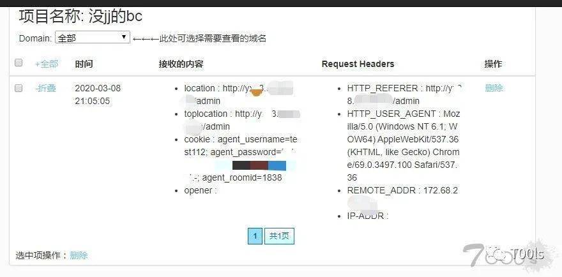Click the 接收的内容 column header
This screenshot has height=277, width=562.
point(181,64)
